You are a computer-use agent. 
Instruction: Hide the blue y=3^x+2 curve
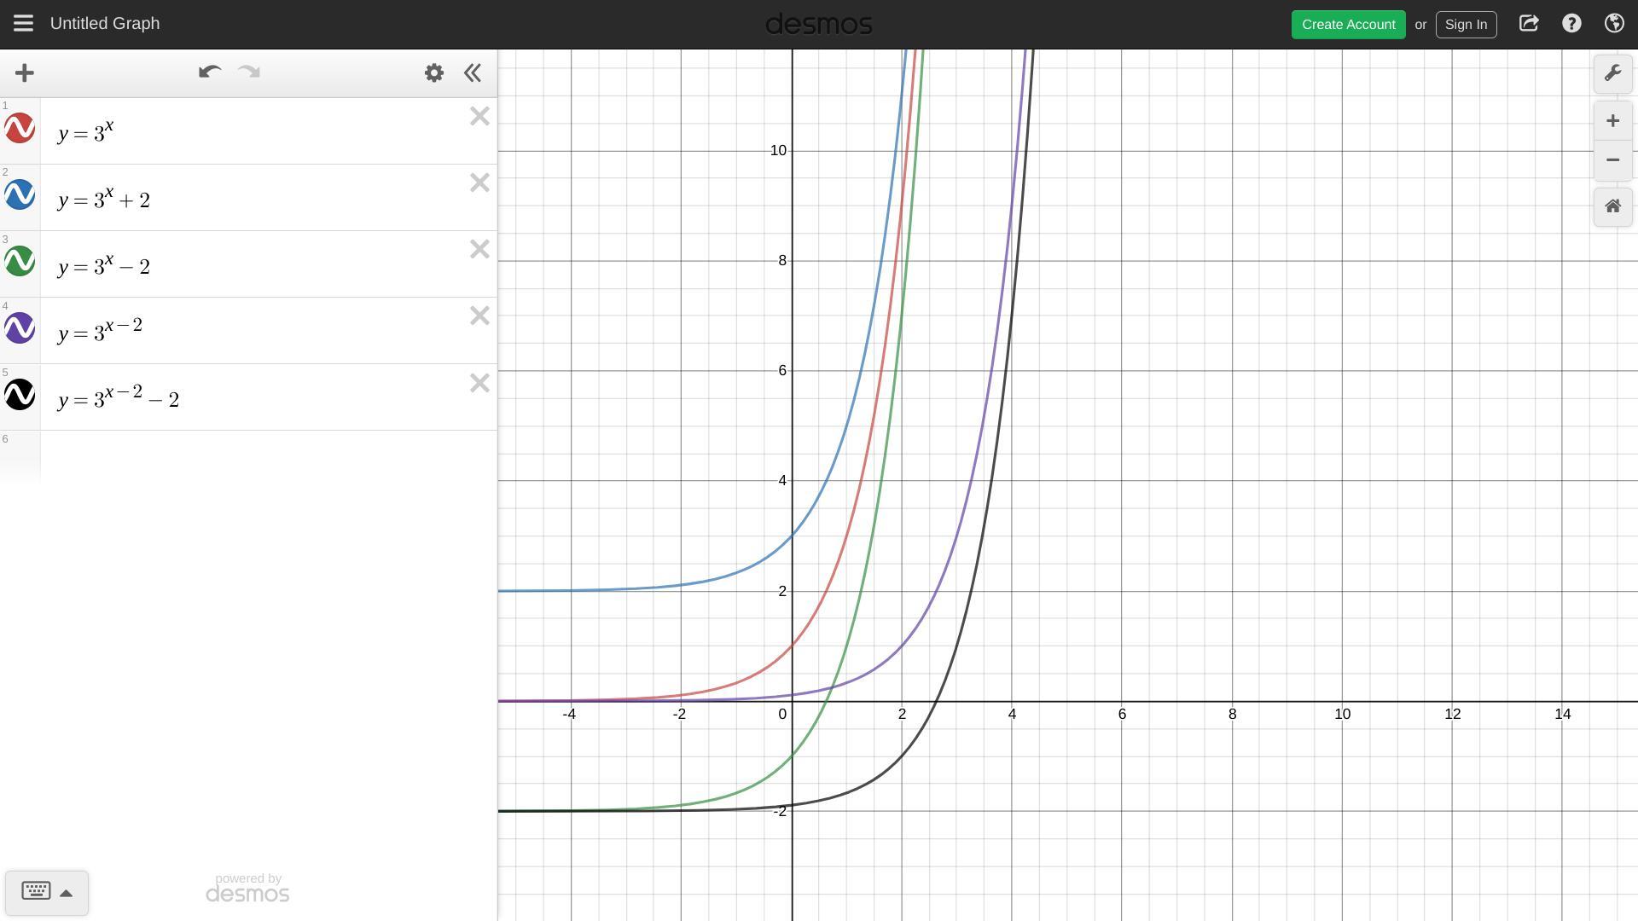[20, 195]
